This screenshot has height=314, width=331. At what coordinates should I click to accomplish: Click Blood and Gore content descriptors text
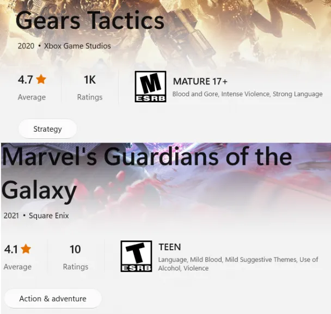click(x=247, y=94)
